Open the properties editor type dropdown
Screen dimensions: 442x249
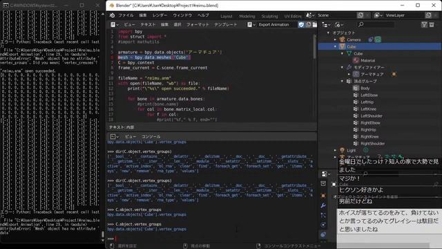coord(326,174)
